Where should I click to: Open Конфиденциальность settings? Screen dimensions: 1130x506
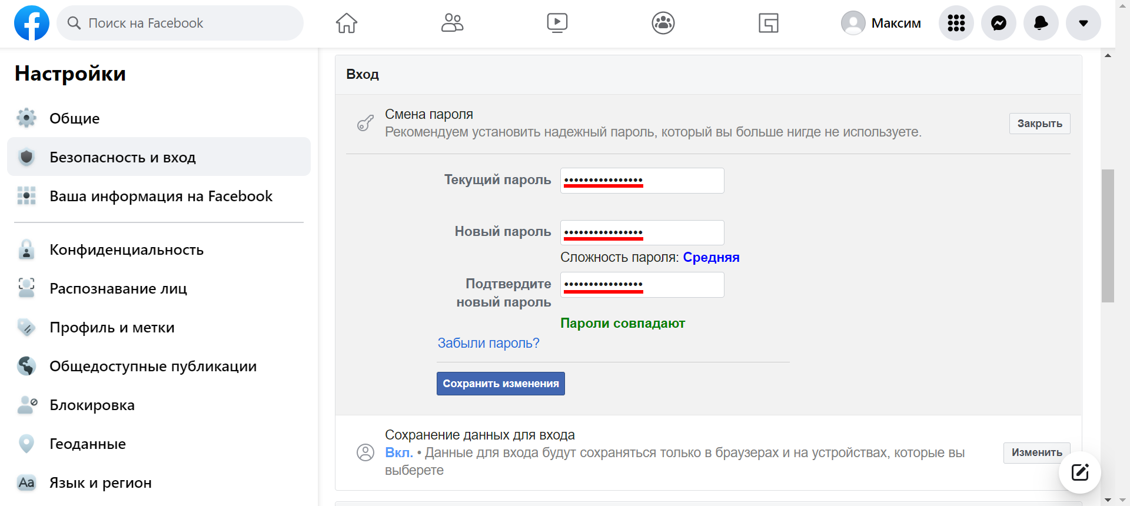[x=159, y=249]
